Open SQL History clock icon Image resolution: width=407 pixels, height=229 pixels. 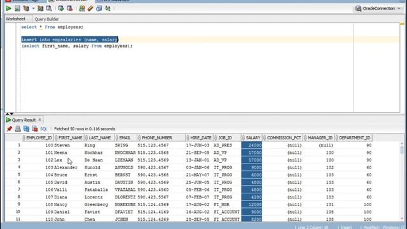(x=99, y=8)
